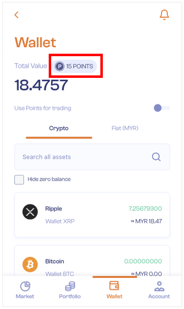
Task: Click the search magnifier icon
Action: click(156, 157)
